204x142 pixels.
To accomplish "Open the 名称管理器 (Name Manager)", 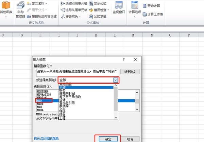I will [x=20, y=9].
